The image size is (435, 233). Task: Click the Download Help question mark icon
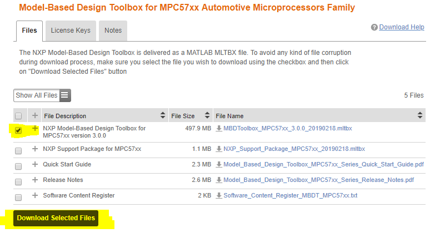point(374,27)
